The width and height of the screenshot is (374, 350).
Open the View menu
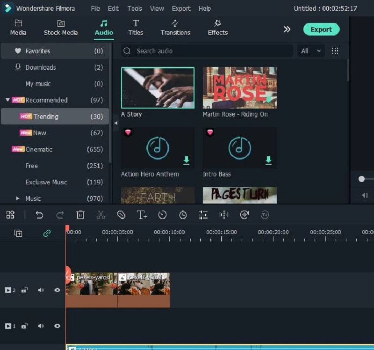[157, 8]
